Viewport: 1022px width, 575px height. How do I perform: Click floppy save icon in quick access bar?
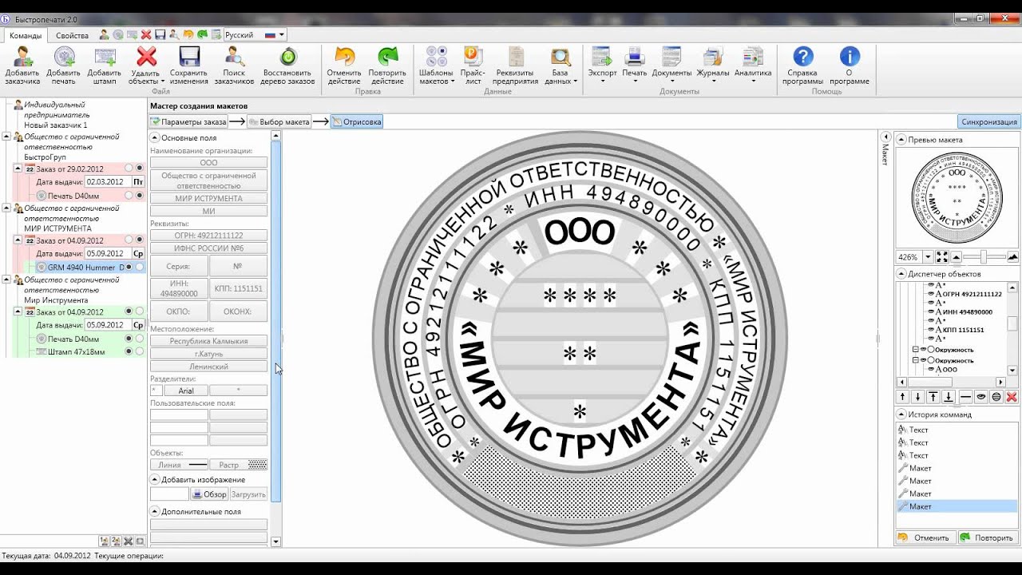pyautogui.click(x=160, y=35)
